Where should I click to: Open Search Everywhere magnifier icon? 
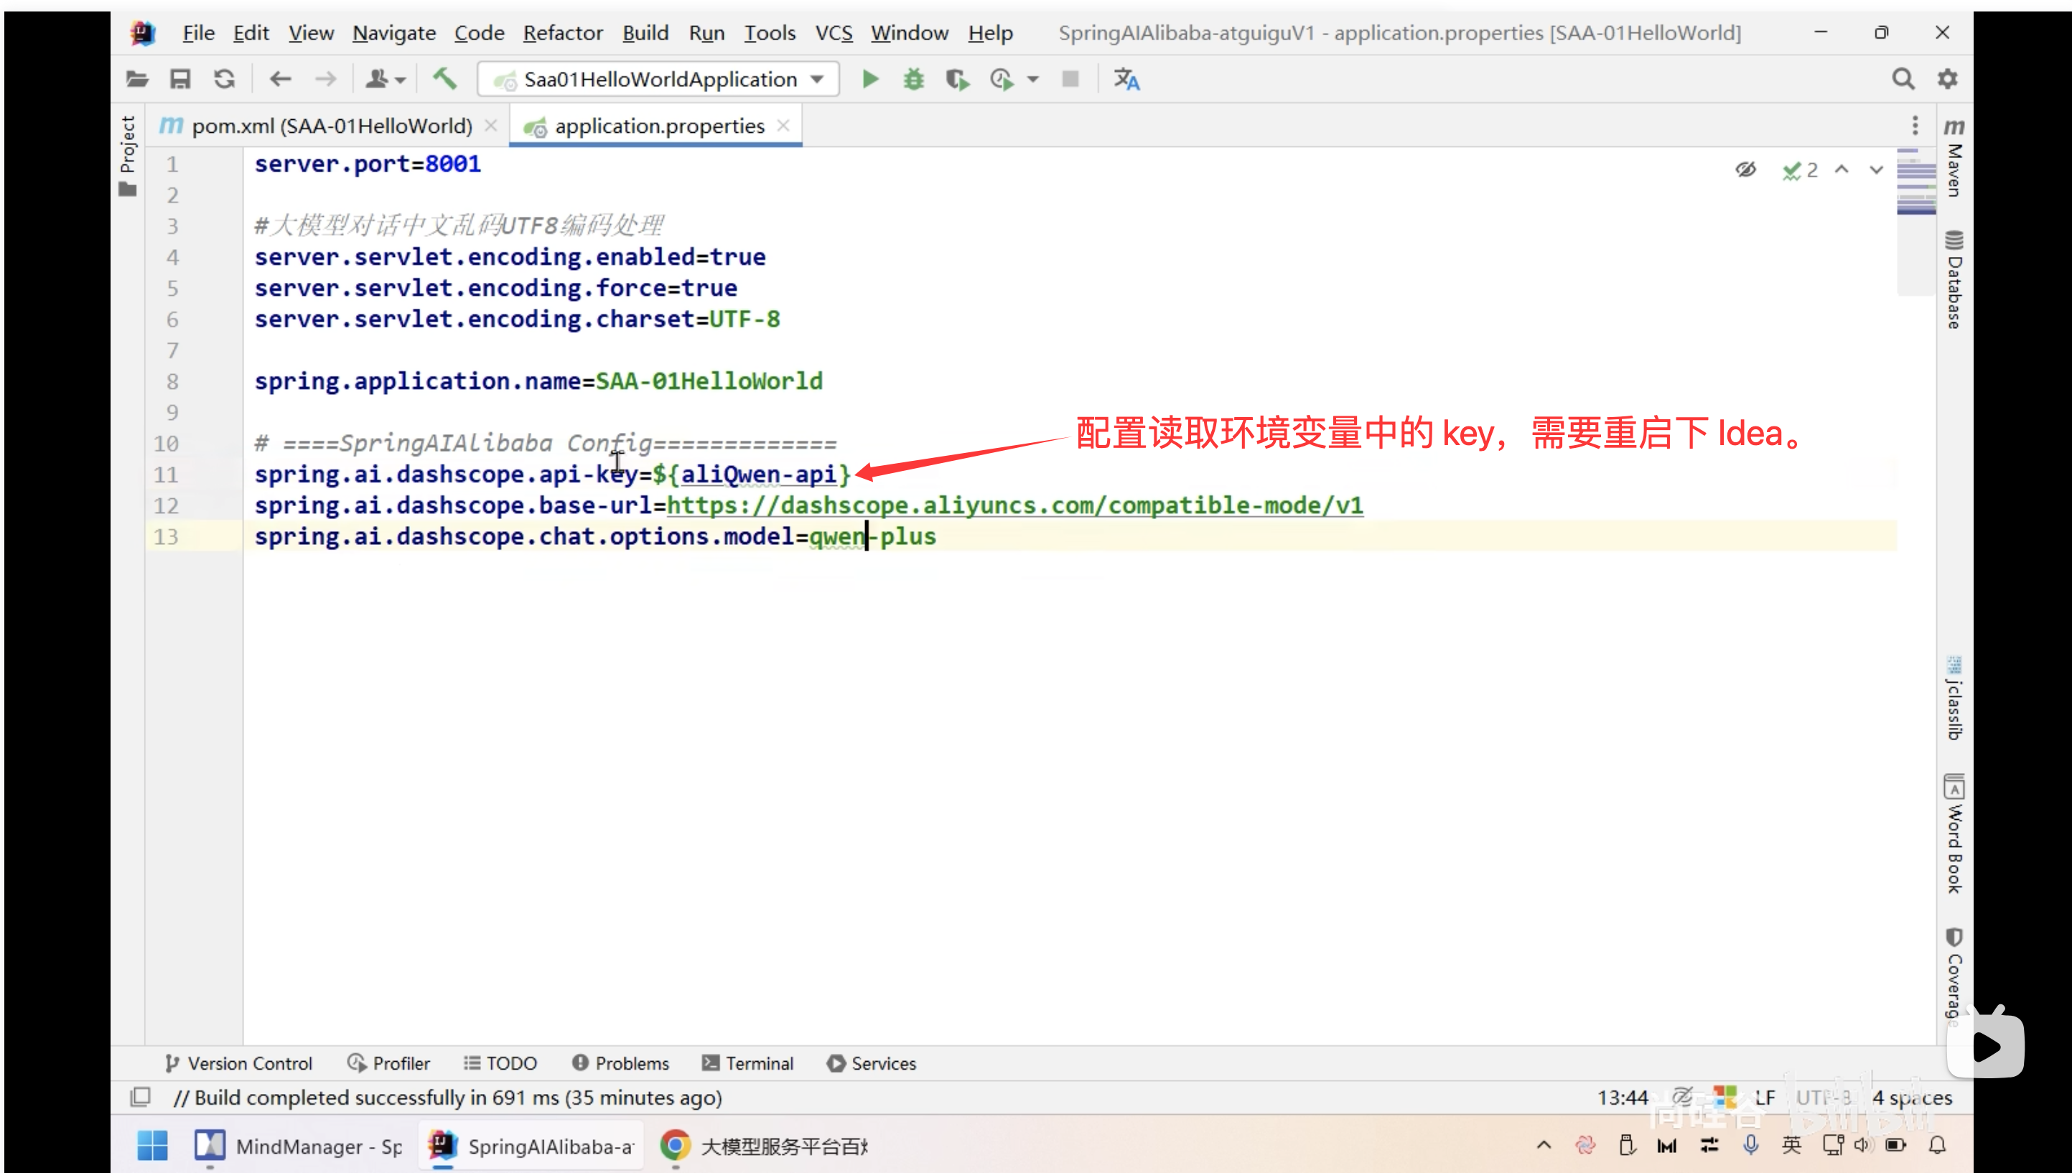coord(1903,79)
